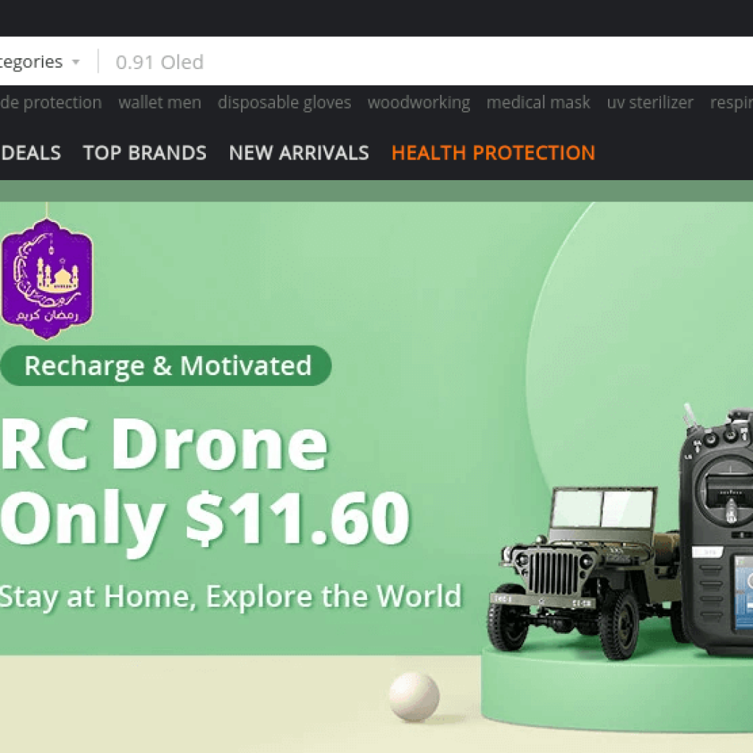This screenshot has height=753, width=753.
Task: Select the disposable gloves search suggestion
Action: pos(285,102)
